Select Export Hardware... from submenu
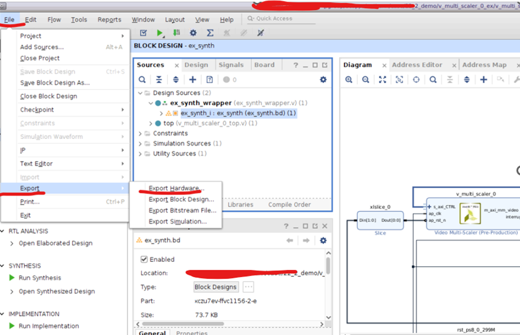 coord(176,188)
